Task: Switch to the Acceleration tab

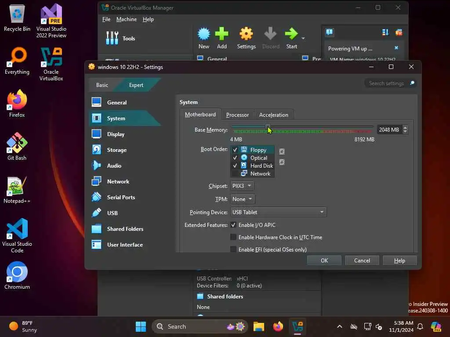Action: (x=273, y=115)
